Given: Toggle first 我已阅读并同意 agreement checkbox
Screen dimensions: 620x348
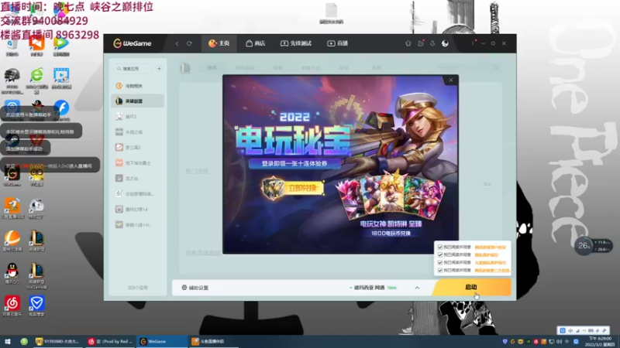Looking at the screenshot, I should [439, 247].
